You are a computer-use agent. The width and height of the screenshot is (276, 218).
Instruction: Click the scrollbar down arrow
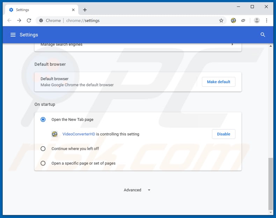[270, 212]
